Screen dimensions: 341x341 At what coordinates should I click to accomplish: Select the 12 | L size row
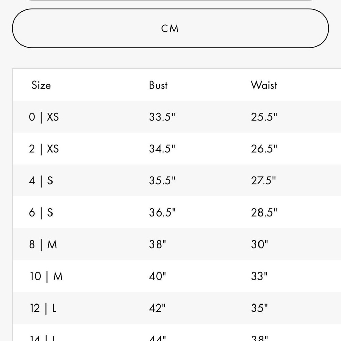pyautogui.click(x=177, y=308)
